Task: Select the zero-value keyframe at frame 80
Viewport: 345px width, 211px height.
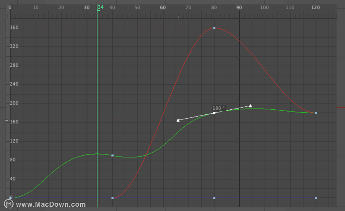Action: [214, 198]
